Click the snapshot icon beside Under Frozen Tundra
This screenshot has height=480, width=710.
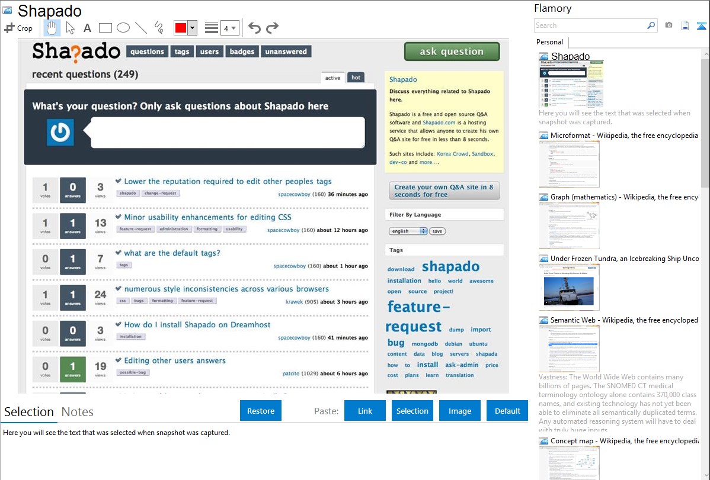coord(543,258)
